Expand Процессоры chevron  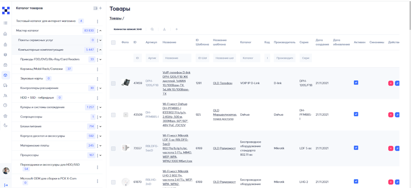[101, 155]
